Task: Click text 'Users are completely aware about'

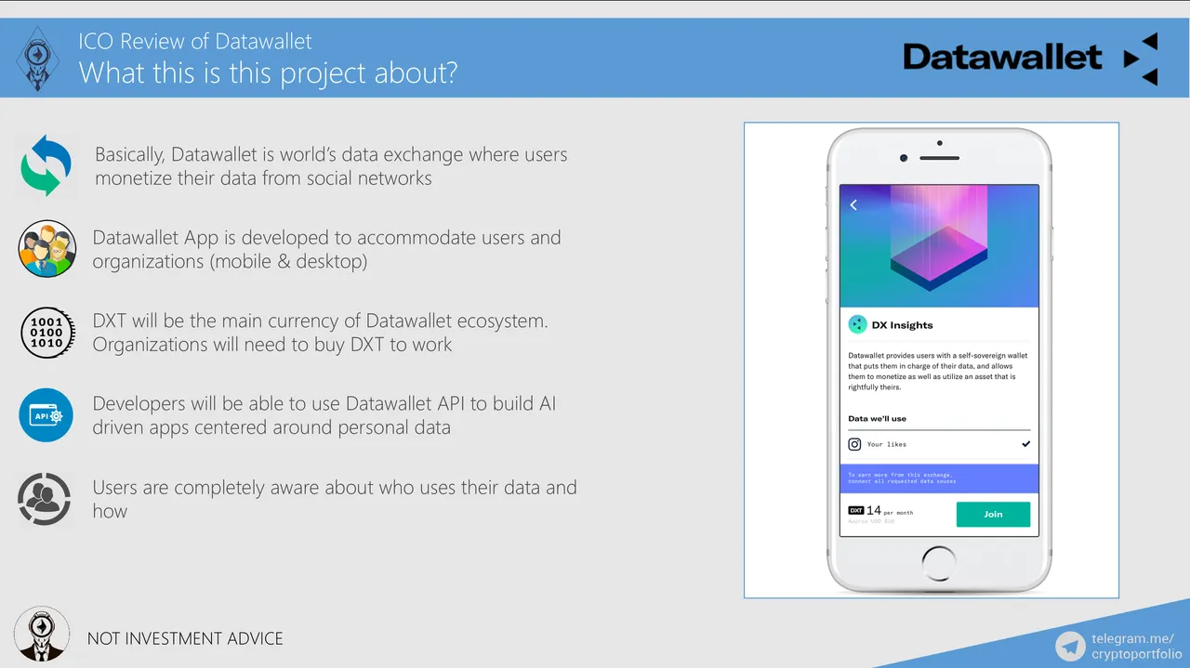Action: [335, 499]
